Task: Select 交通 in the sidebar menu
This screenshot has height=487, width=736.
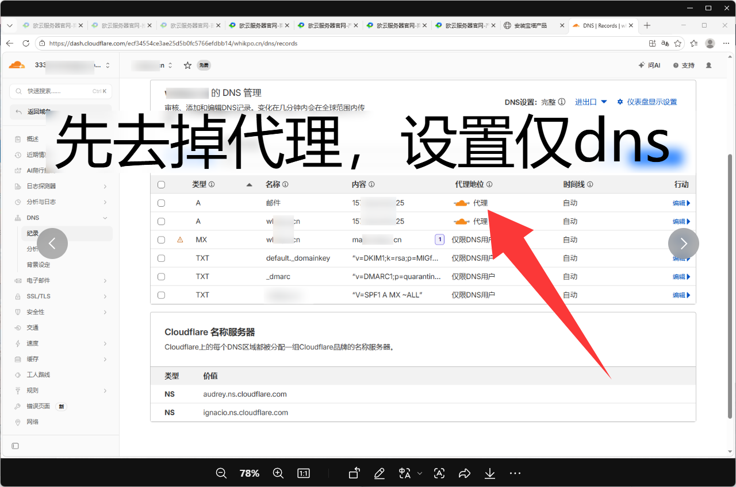Action: tap(33, 327)
